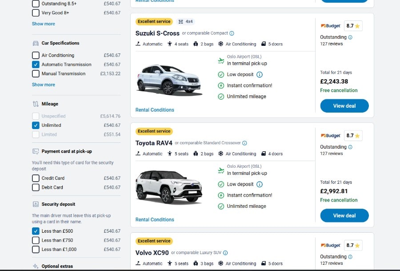Open info icon next to Suzuki comparable Compact
400x271 pixels.
232,33
